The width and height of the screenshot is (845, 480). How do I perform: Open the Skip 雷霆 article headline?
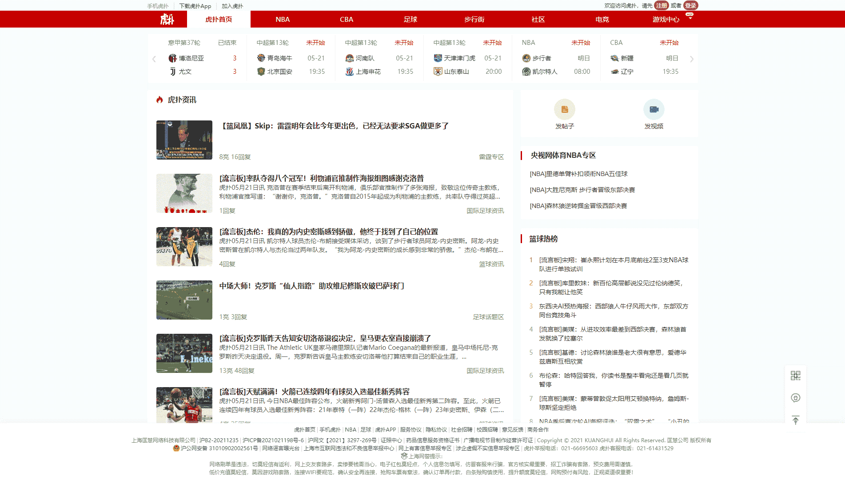334,126
